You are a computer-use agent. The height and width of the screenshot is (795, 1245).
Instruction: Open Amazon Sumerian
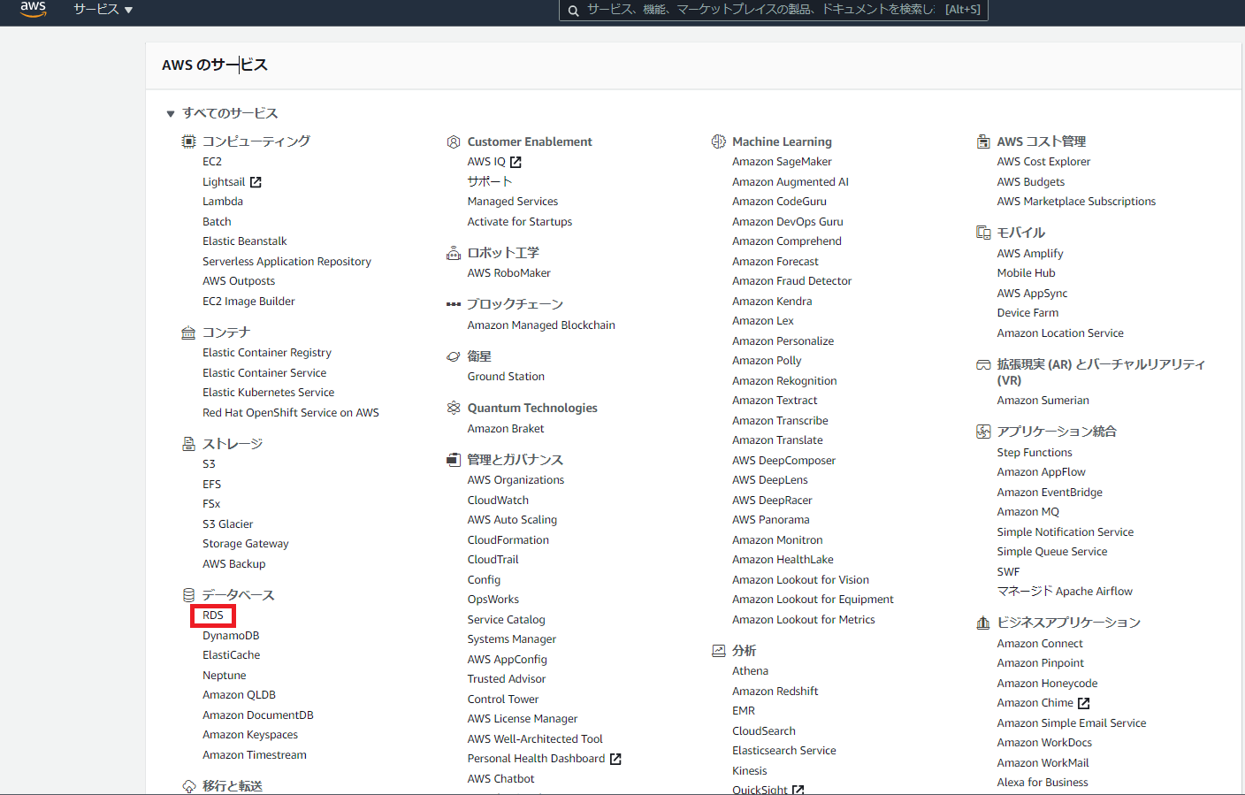point(1043,401)
